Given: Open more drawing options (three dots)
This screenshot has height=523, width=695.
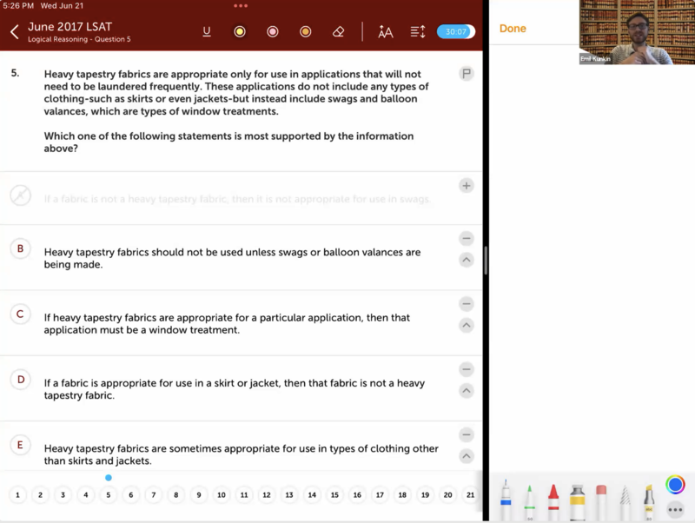Looking at the screenshot, I should pos(675,510).
